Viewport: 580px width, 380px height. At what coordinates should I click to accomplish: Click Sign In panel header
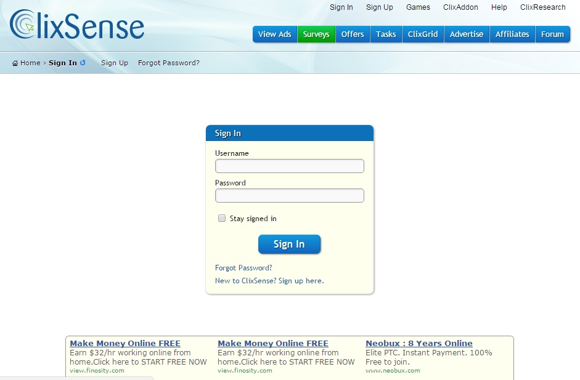coord(290,133)
